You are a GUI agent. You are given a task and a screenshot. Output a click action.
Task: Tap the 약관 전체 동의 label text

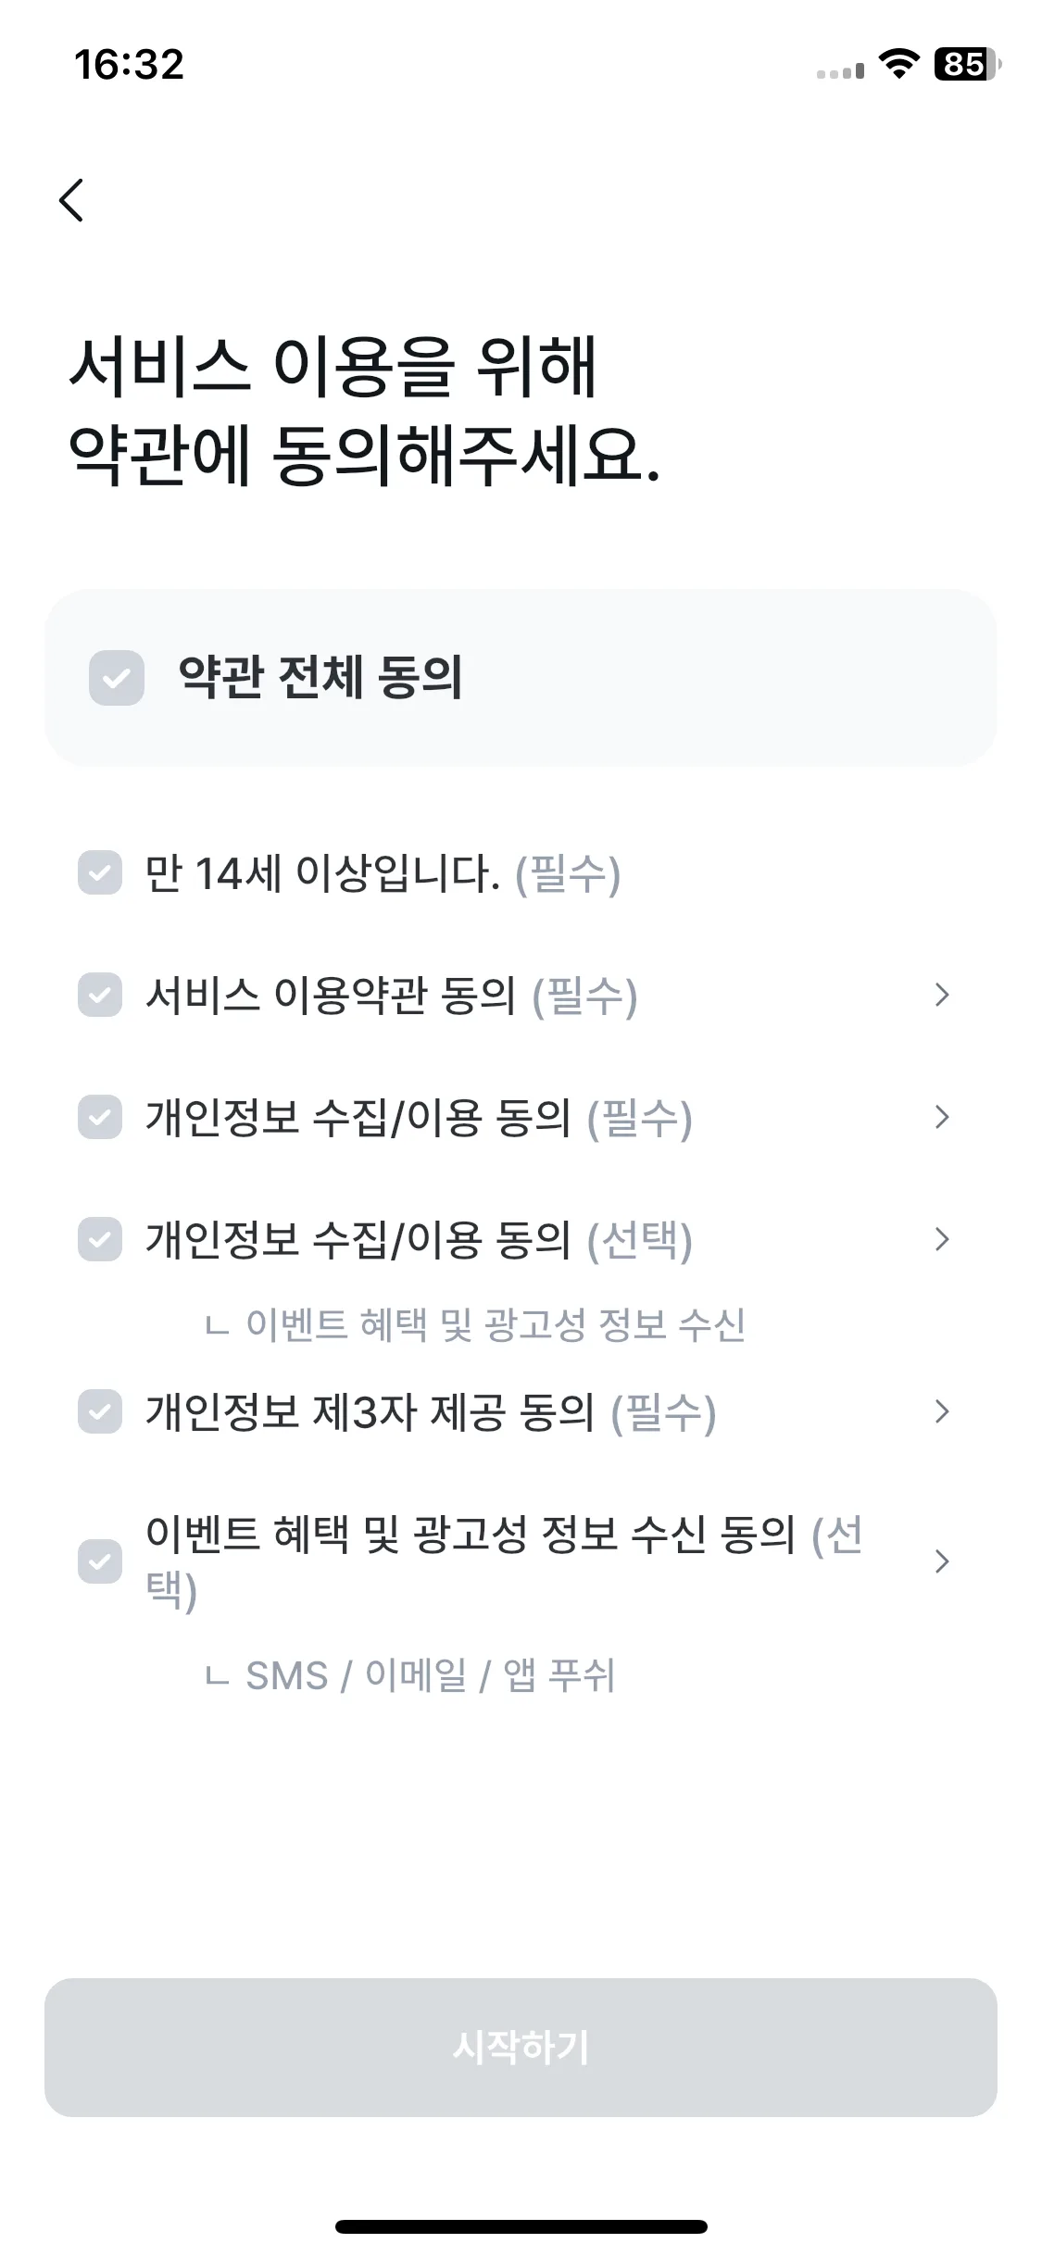click(x=320, y=677)
